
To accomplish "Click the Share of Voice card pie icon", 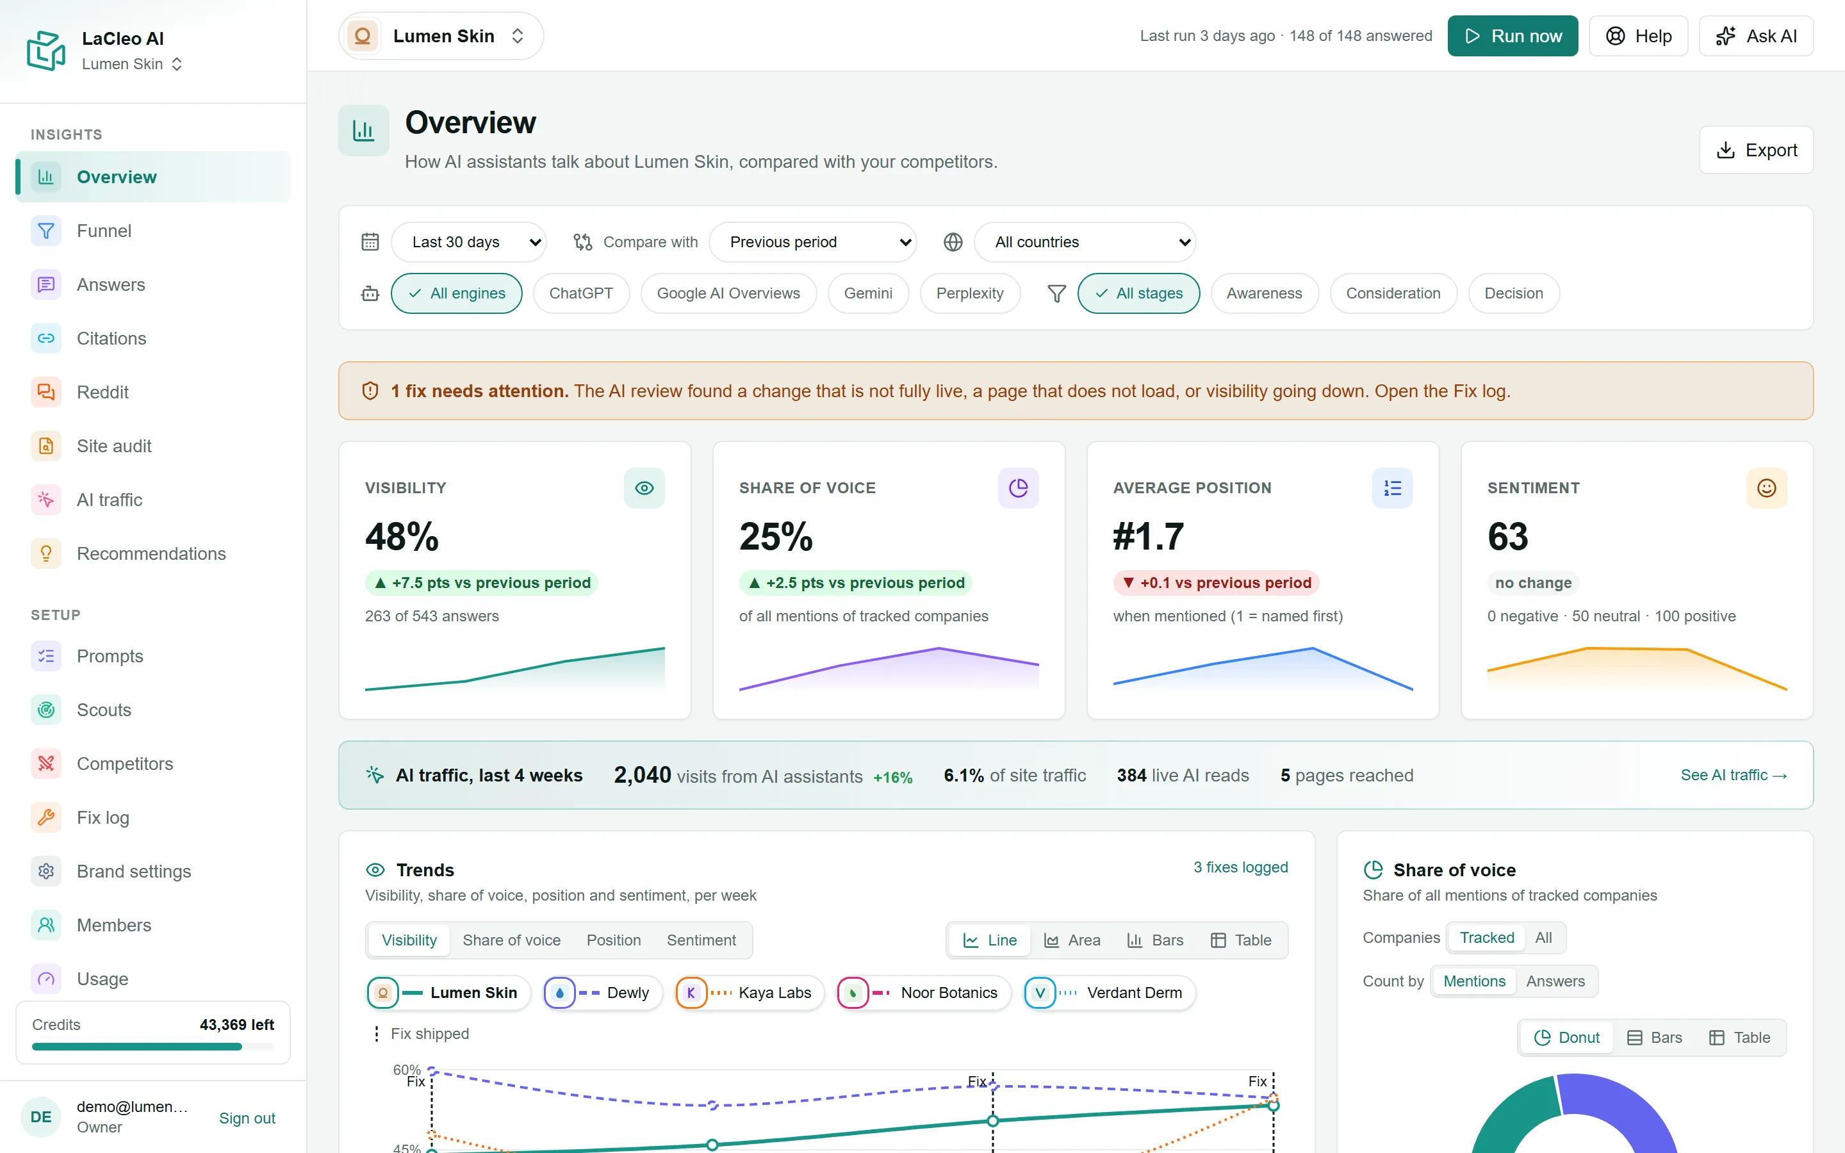I will click(1019, 488).
